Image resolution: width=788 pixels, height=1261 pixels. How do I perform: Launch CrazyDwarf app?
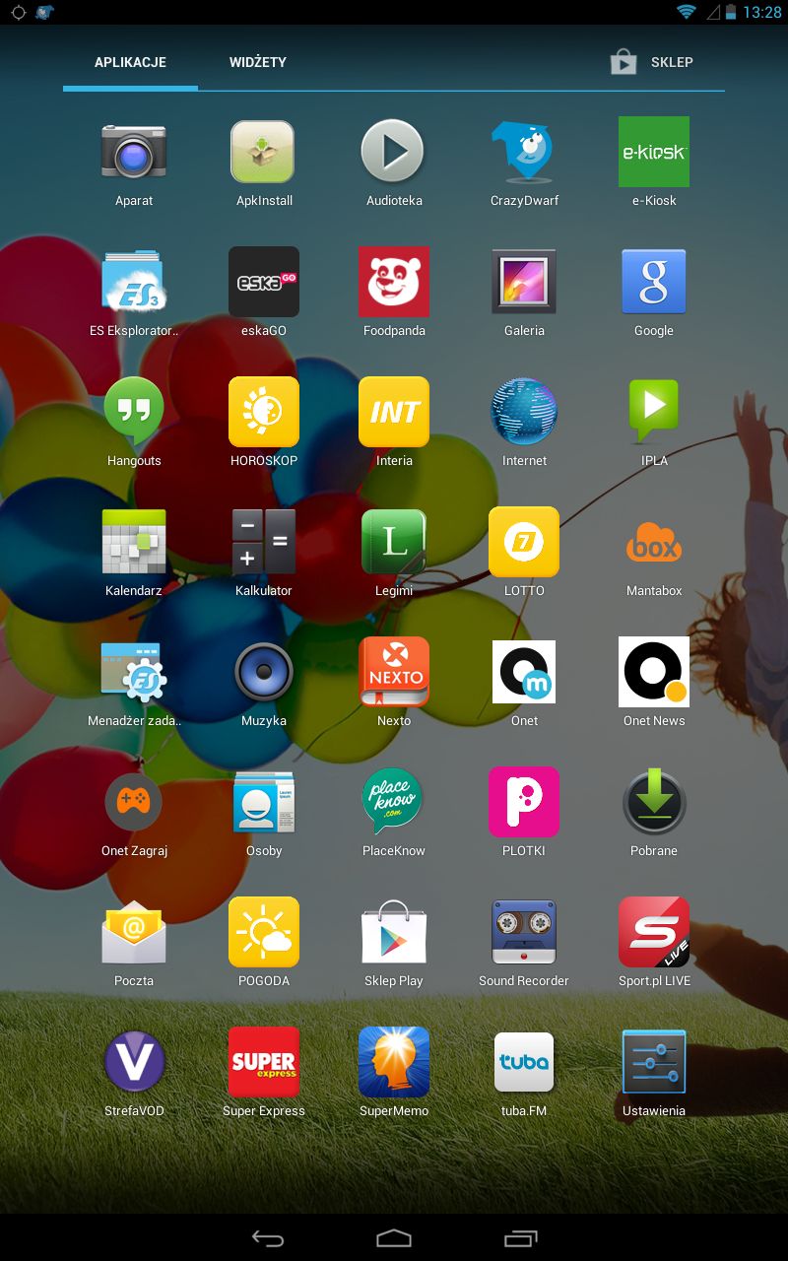(x=524, y=153)
